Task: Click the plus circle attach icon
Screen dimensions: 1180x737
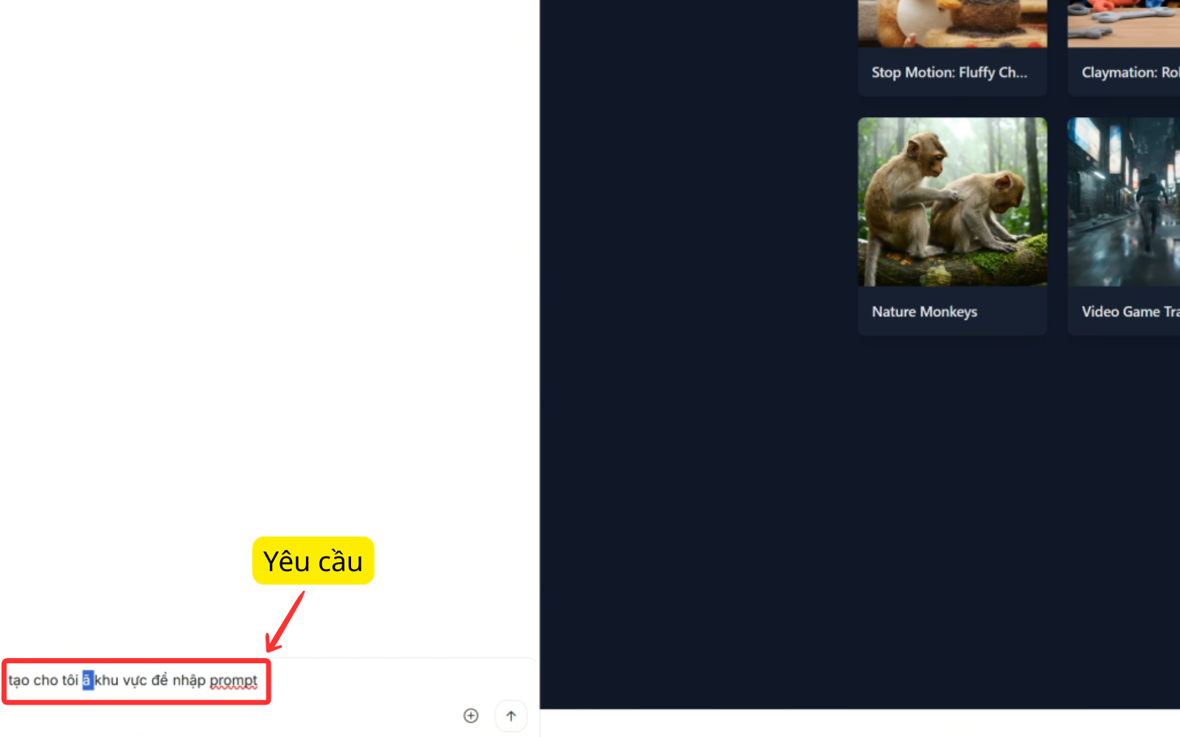Action: click(x=471, y=716)
